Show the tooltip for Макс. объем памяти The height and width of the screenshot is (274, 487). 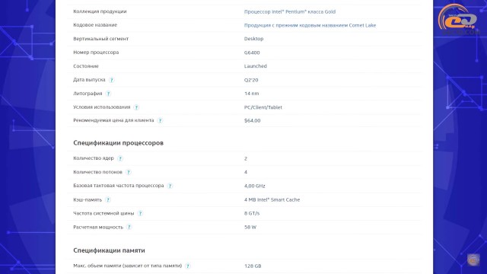click(x=188, y=266)
